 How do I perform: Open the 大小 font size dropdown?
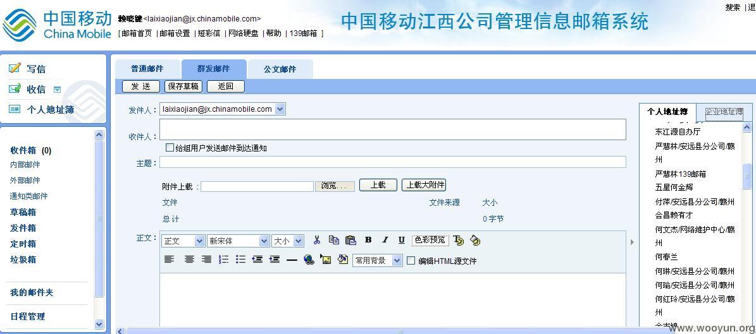tap(299, 241)
